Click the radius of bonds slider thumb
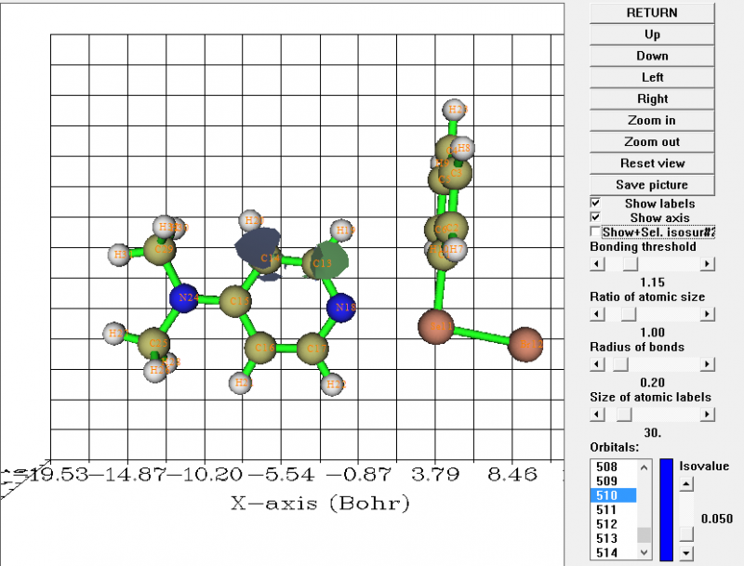Screen dimensions: 744x566 (620, 364)
